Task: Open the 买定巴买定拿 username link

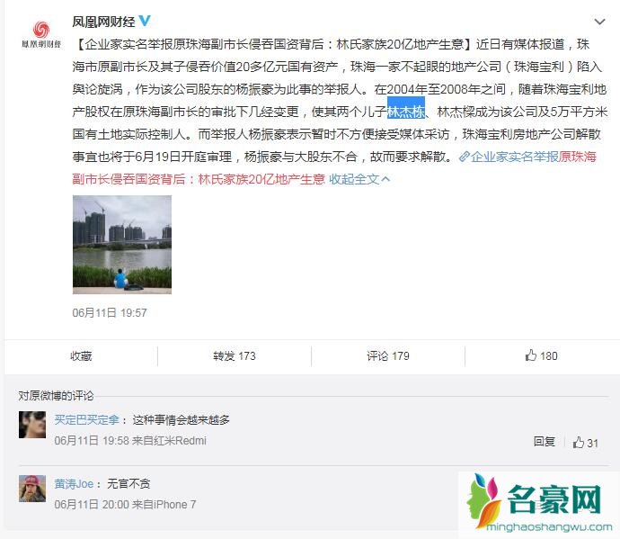Action: 86,419
